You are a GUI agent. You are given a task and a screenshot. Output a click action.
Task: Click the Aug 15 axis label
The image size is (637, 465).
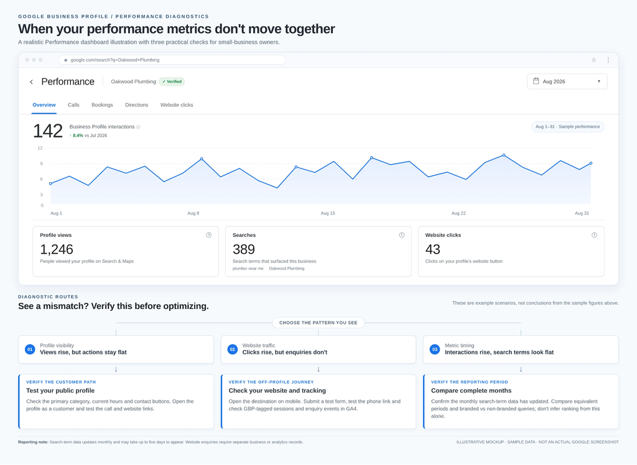(328, 213)
